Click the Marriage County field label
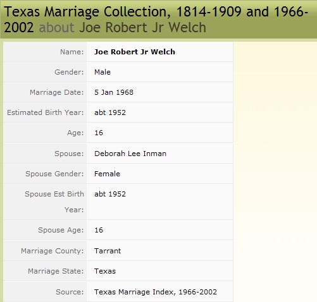This screenshot has width=317, height=302. (x=53, y=251)
